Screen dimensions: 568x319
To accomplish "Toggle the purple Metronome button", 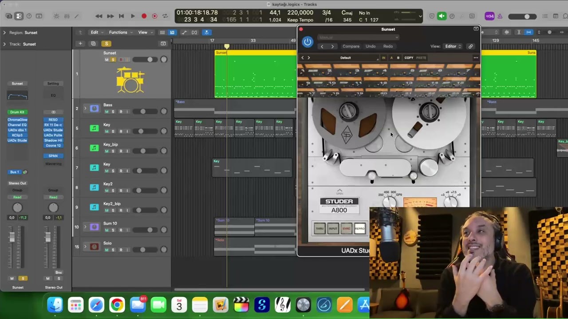I will point(500,16).
